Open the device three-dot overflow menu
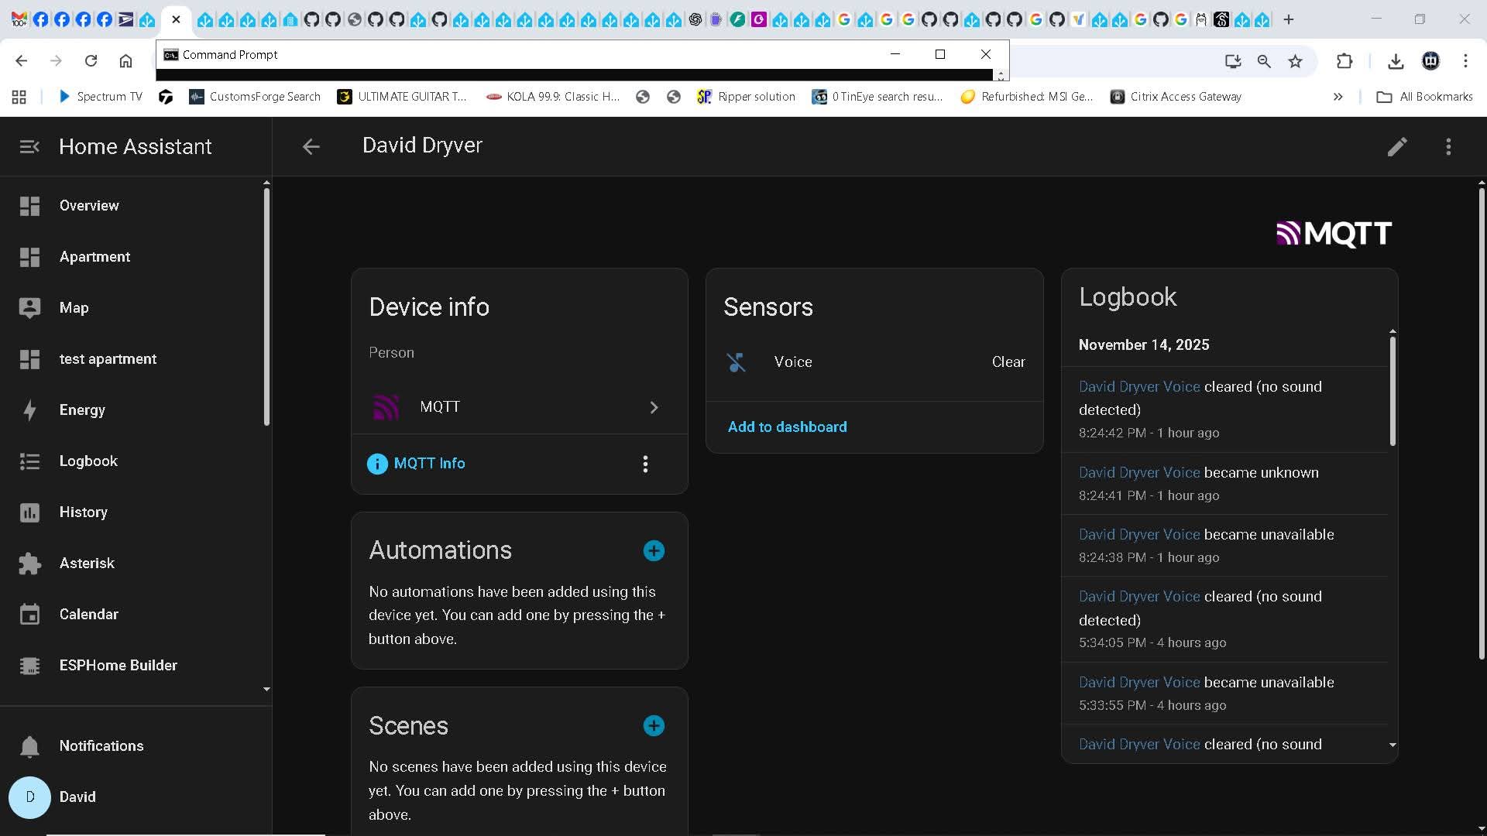 1448,147
